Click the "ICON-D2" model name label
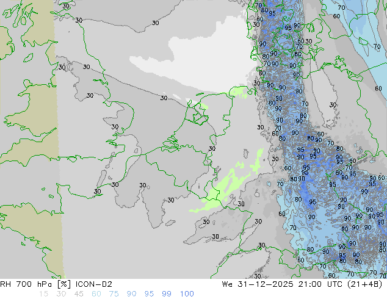Screen dimensions: 387x299 click(x=94, y=284)
